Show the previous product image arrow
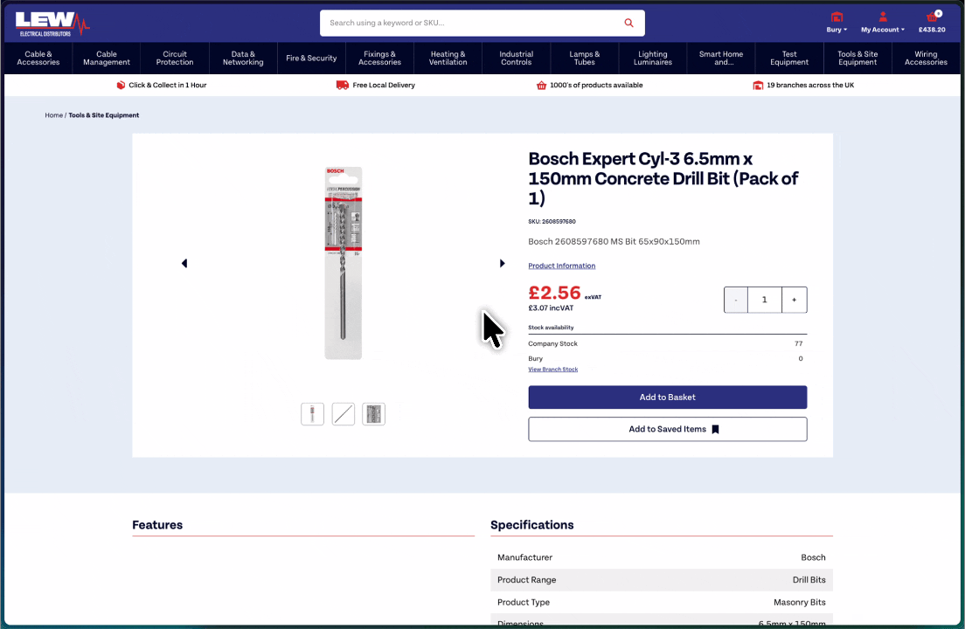Image resolution: width=965 pixels, height=629 pixels. [184, 263]
